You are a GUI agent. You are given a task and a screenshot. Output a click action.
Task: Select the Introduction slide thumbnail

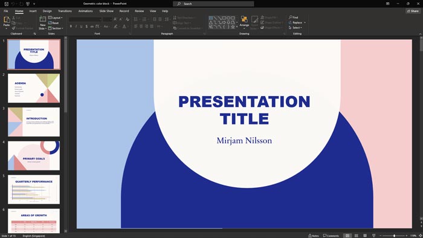pyautogui.click(x=34, y=122)
